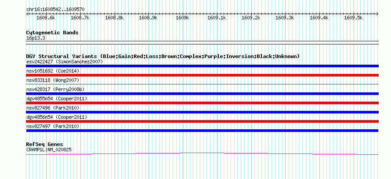The height and width of the screenshot is (179, 391).
Task: Click the blue nsv827496 gain bar
Action: click(x=202, y=112)
